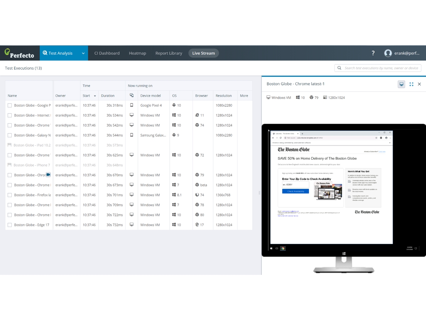Expand the live stream to full screen

411,84
